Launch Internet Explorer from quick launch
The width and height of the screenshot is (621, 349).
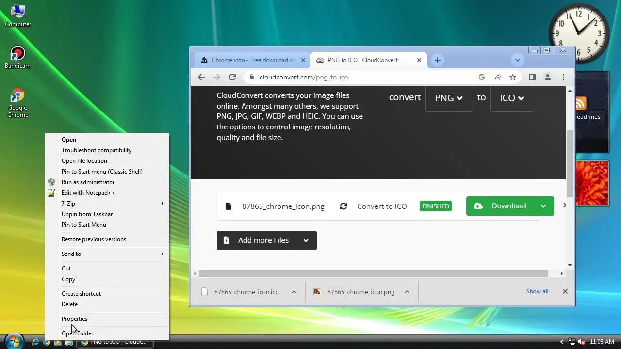(35, 342)
